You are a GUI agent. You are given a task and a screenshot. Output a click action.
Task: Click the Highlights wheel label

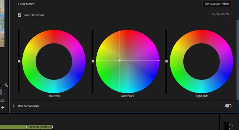[201, 96]
